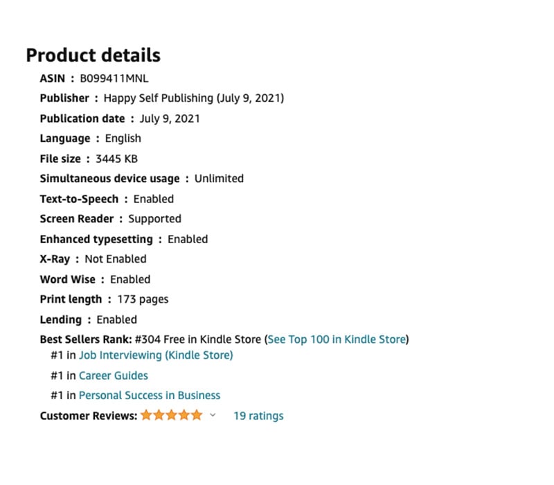This screenshot has height=485, width=554.
Task: Click the five-star rating icon
Action: pos(172,416)
